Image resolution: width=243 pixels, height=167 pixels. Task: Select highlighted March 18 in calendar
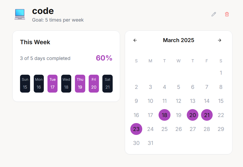point(164,115)
